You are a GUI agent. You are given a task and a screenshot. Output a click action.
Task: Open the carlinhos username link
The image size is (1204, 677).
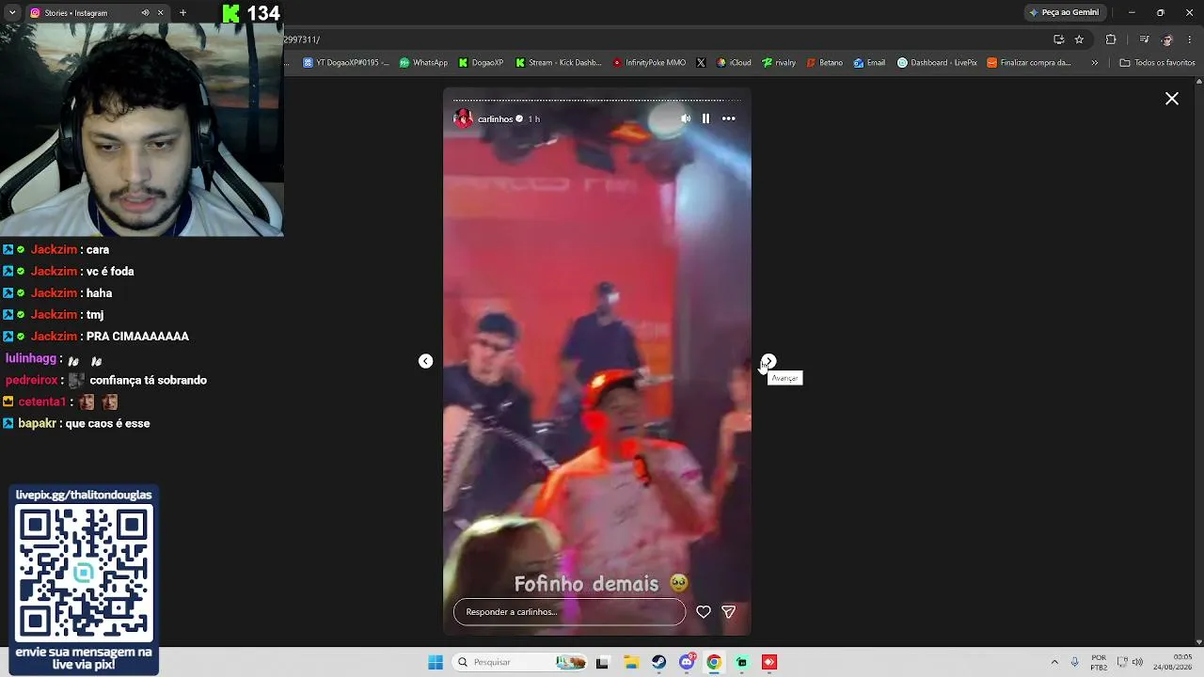coord(495,119)
